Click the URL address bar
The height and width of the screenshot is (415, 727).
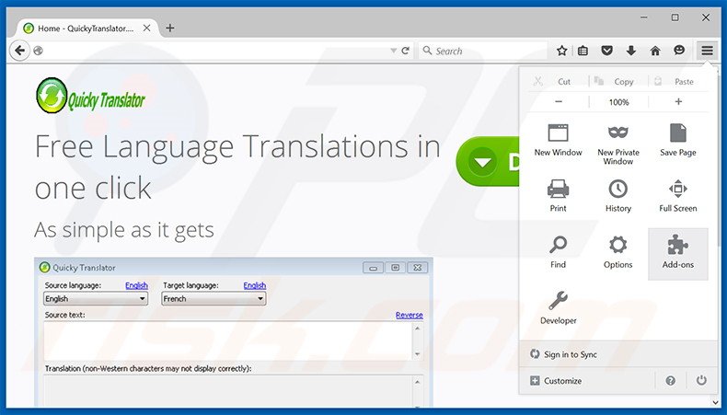pos(213,51)
